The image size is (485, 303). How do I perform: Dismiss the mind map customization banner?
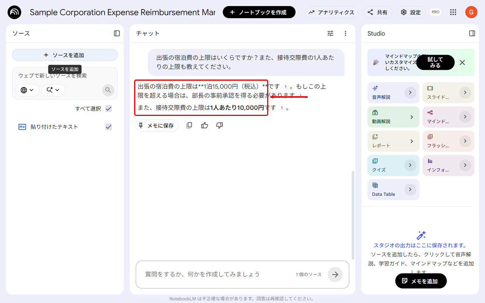click(x=462, y=62)
